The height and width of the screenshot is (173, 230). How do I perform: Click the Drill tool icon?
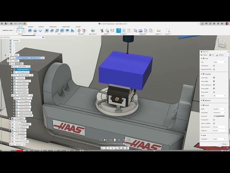(x=79, y=31)
